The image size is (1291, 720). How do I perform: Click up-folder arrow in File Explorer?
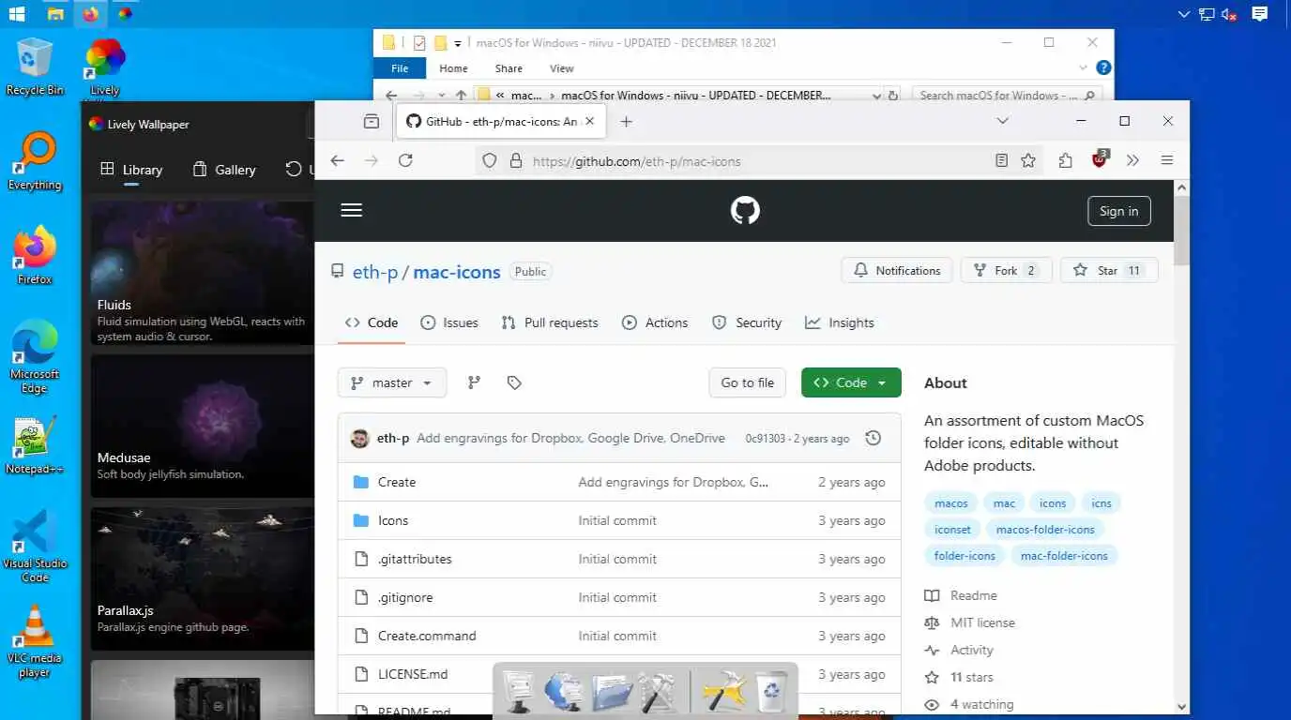click(x=461, y=95)
